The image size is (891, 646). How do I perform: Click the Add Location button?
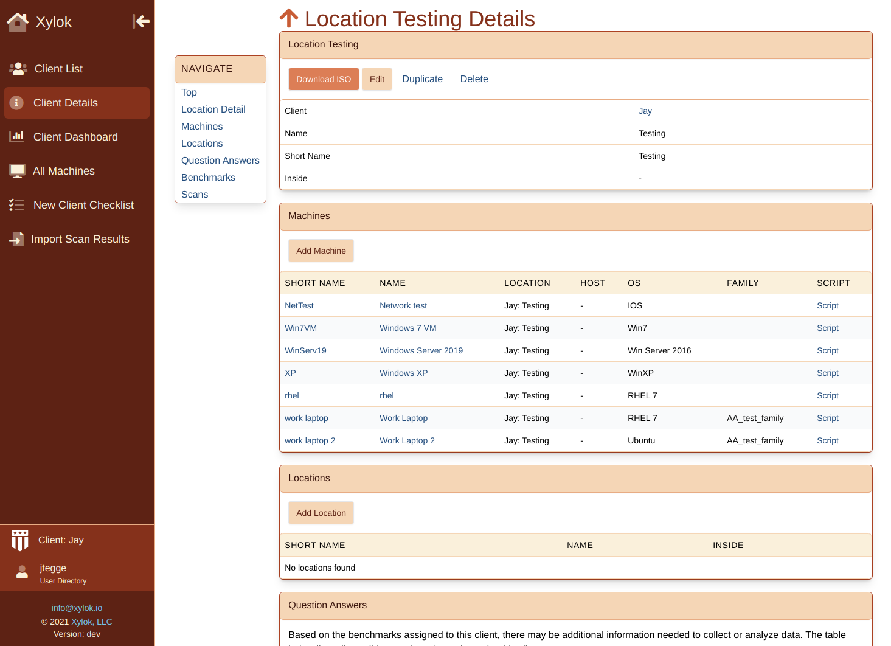[x=321, y=513]
